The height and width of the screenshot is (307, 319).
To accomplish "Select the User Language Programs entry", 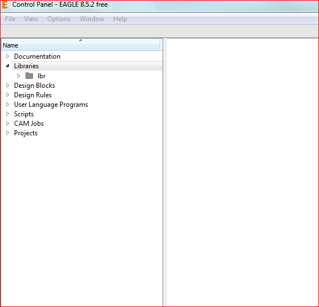I will 51,105.
